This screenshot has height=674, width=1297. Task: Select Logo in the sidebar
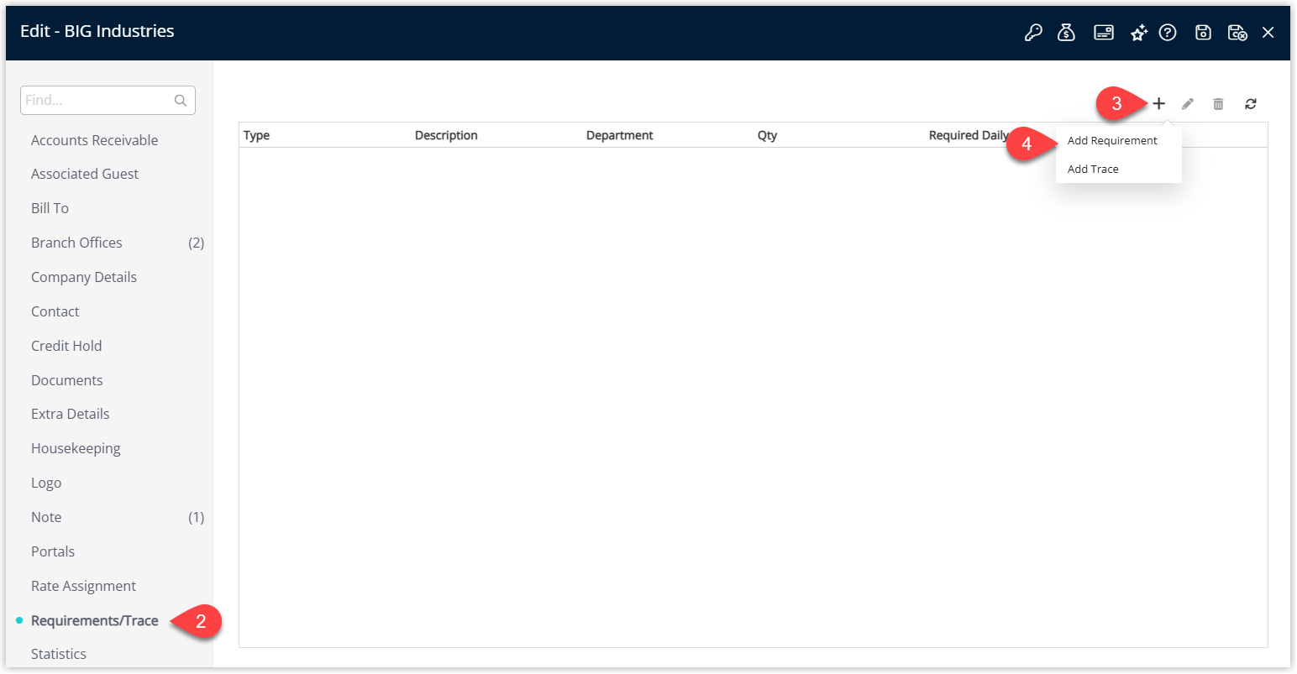(46, 483)
